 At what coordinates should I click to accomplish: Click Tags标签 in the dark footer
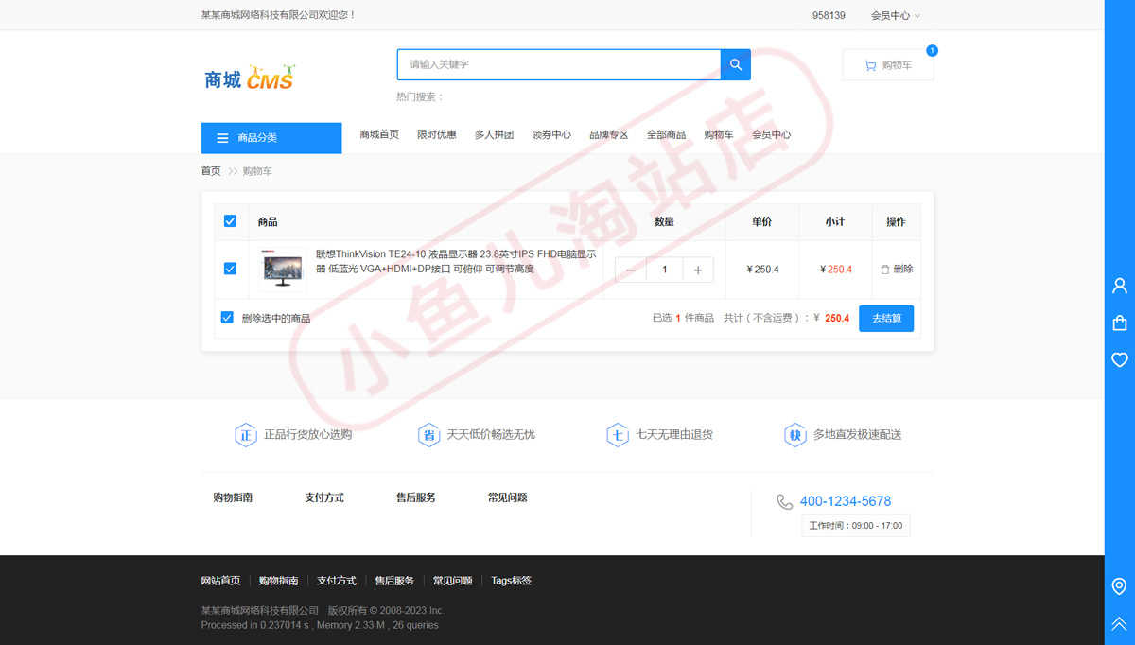(512, 581)
